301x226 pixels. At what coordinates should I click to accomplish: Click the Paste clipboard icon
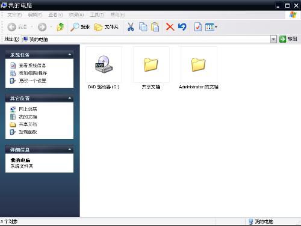coord(155,27)
